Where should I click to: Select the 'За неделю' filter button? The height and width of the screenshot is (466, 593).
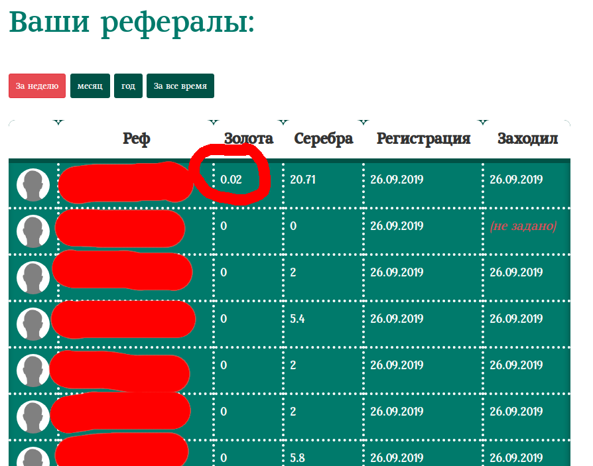[x=37, y=86]
